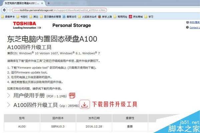Click the 东芝电脑内置固态硬盘A100 page title
The width and height of the screenshot is (200, 133).
tap(52, 39)
